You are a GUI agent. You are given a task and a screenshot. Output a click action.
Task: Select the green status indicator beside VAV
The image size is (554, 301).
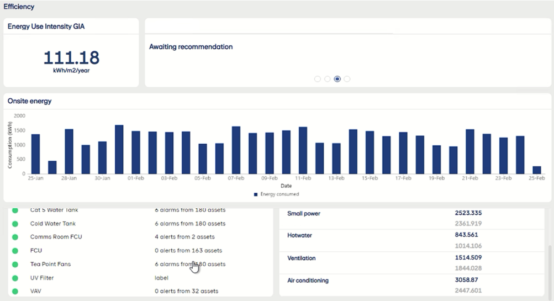tap(15, 291)
